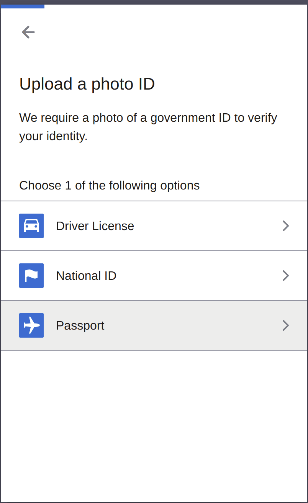The height and width of the screenshot is (503, 308).
Task: Select the Passport text label
Action: pos(80,325)
